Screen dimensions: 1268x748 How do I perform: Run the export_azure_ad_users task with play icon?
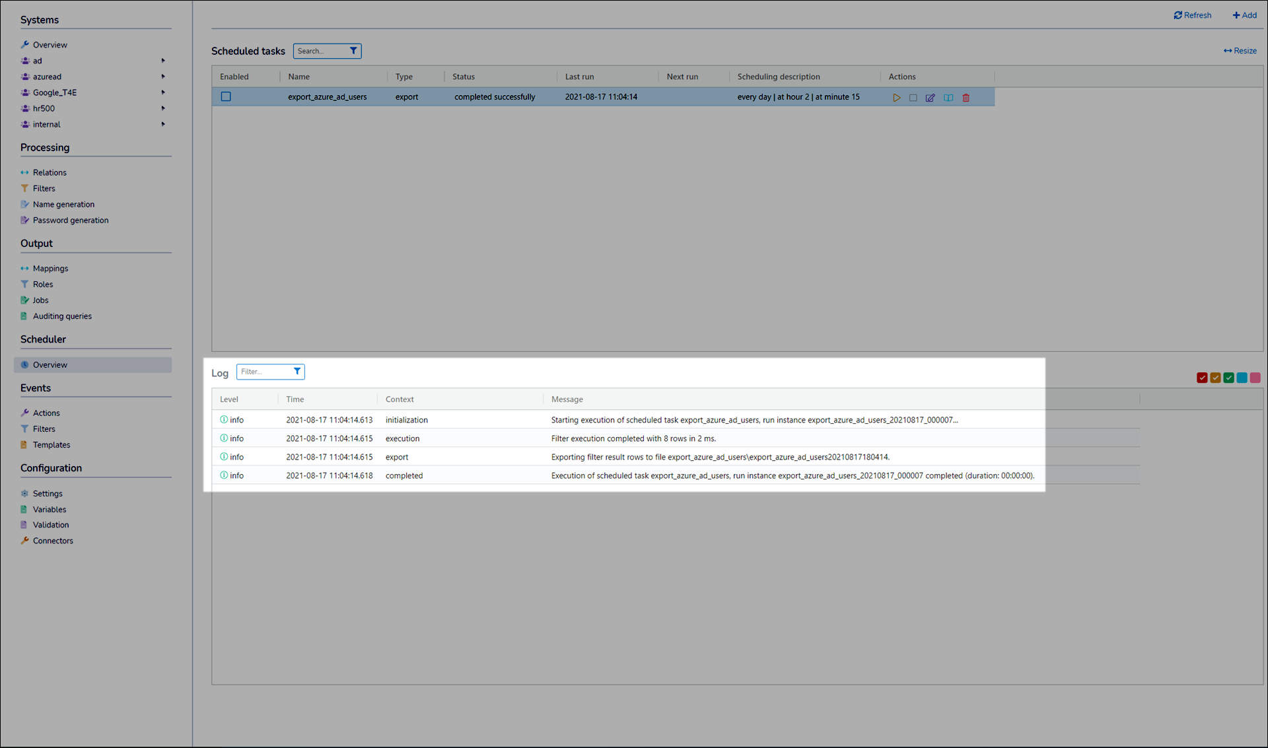tap(896, 98)
